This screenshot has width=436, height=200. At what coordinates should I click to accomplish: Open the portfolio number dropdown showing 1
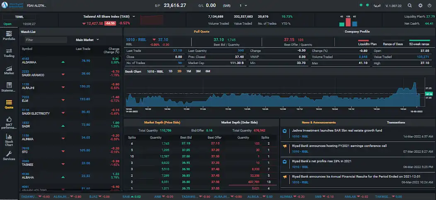tap(243, 5)
